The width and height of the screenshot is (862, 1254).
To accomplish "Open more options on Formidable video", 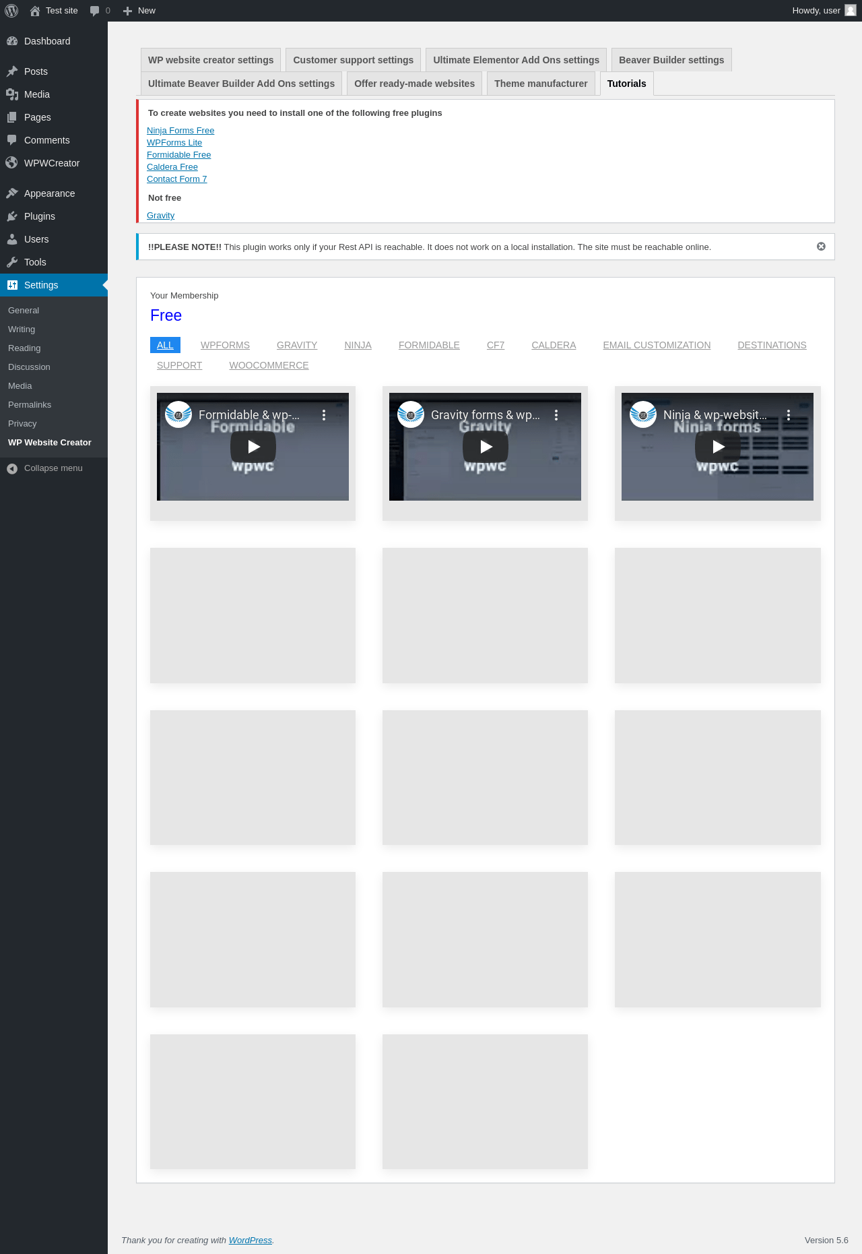I will pyautogui.click(x=324, y=415).
